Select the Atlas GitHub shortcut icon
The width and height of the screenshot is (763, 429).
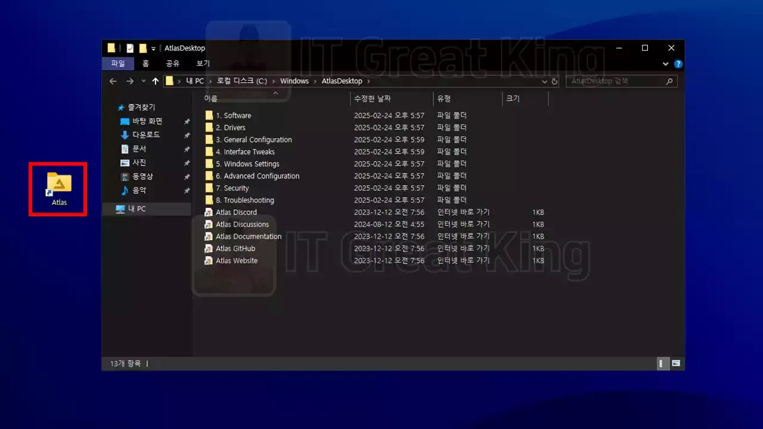pos(209,248)
